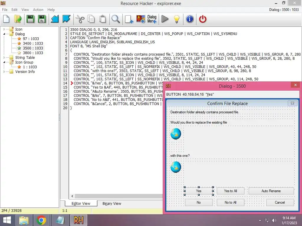Paste using the clipboard toolbar icon
The height and width of the screenshot is (226, 302).
tap(103, 19)
